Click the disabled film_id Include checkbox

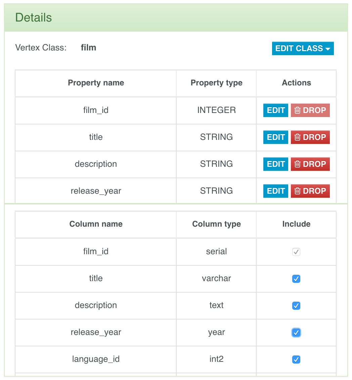pos(296,252)
